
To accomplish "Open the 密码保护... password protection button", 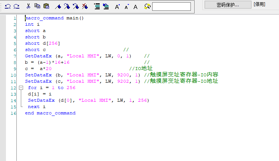I will tap(228, 4).
